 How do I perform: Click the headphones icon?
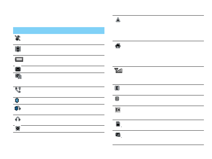17,119
